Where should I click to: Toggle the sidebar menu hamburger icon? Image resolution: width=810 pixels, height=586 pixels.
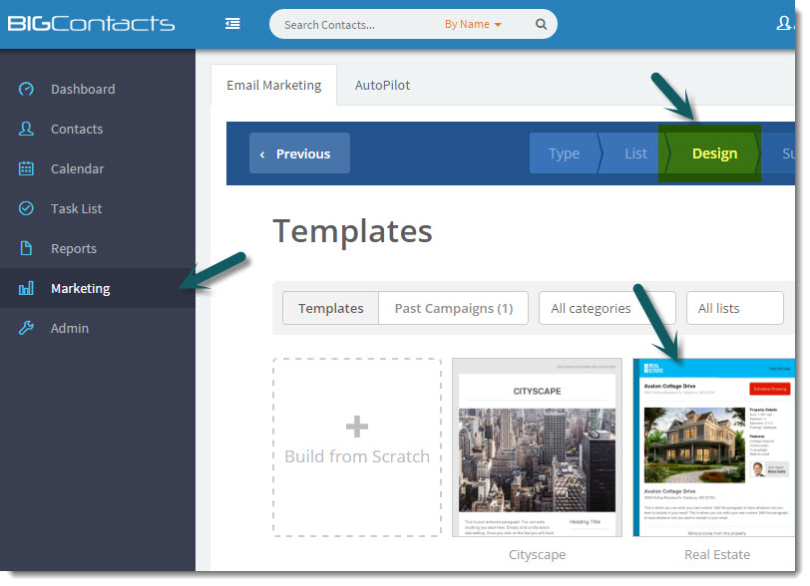pos(232,24)
